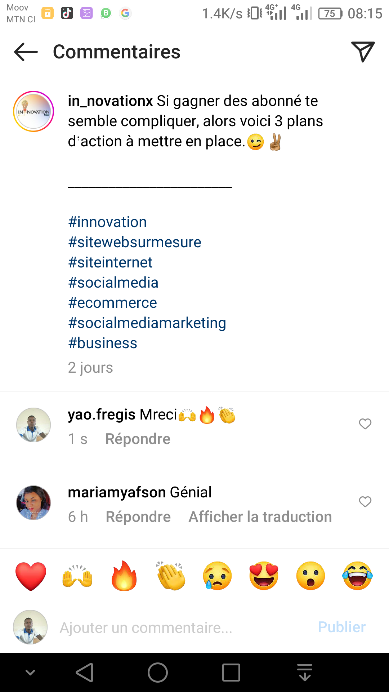The height and width of the screenshot is (692, 389).
Task: Reply to yao.fregis's comment
Action: 138,439
